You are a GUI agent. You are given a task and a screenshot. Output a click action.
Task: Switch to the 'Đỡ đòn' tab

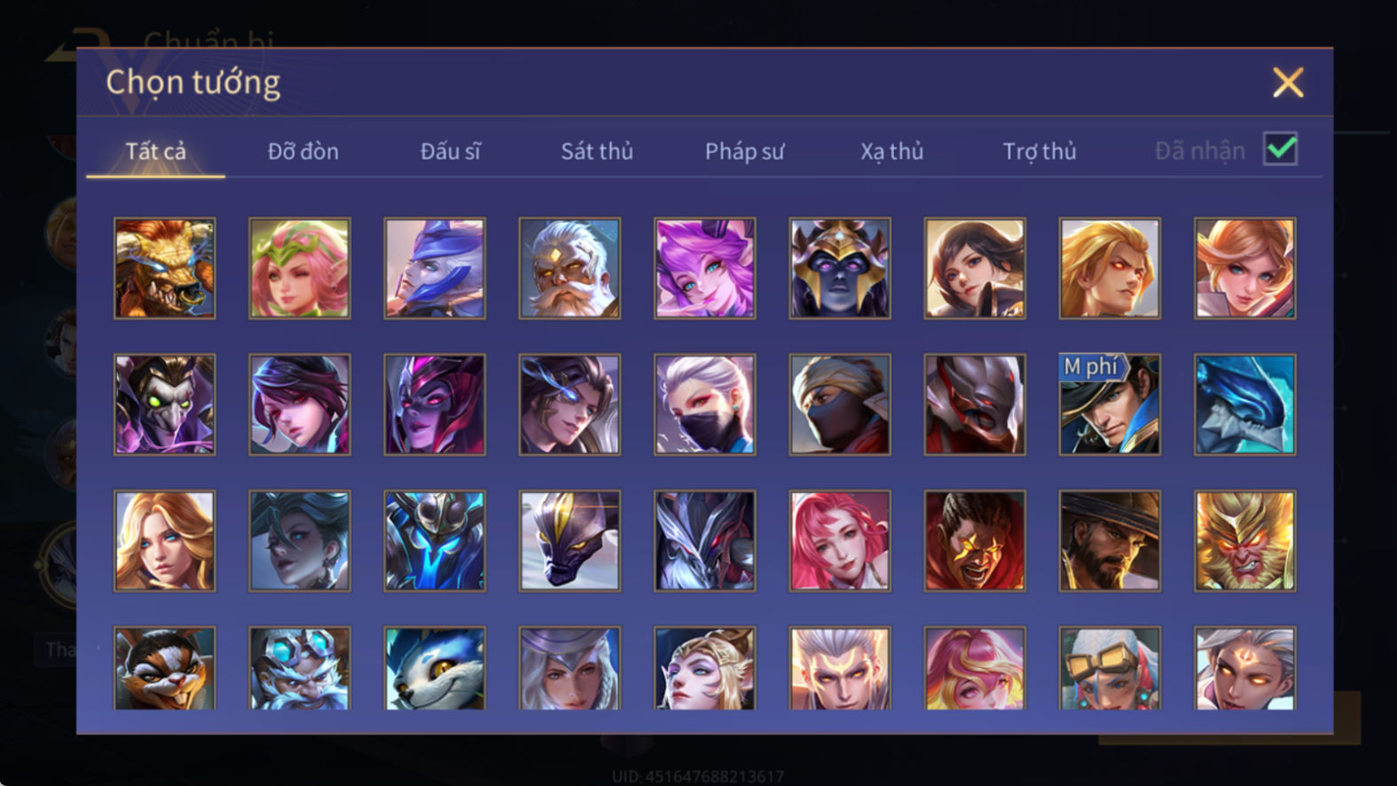(303, 152)
